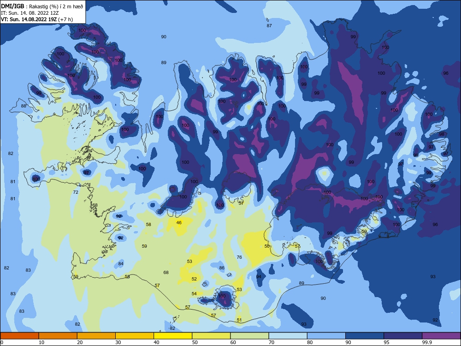Click the legend scale label 50
This screenshot has height=346, width=461.
(x=195, y=342)
